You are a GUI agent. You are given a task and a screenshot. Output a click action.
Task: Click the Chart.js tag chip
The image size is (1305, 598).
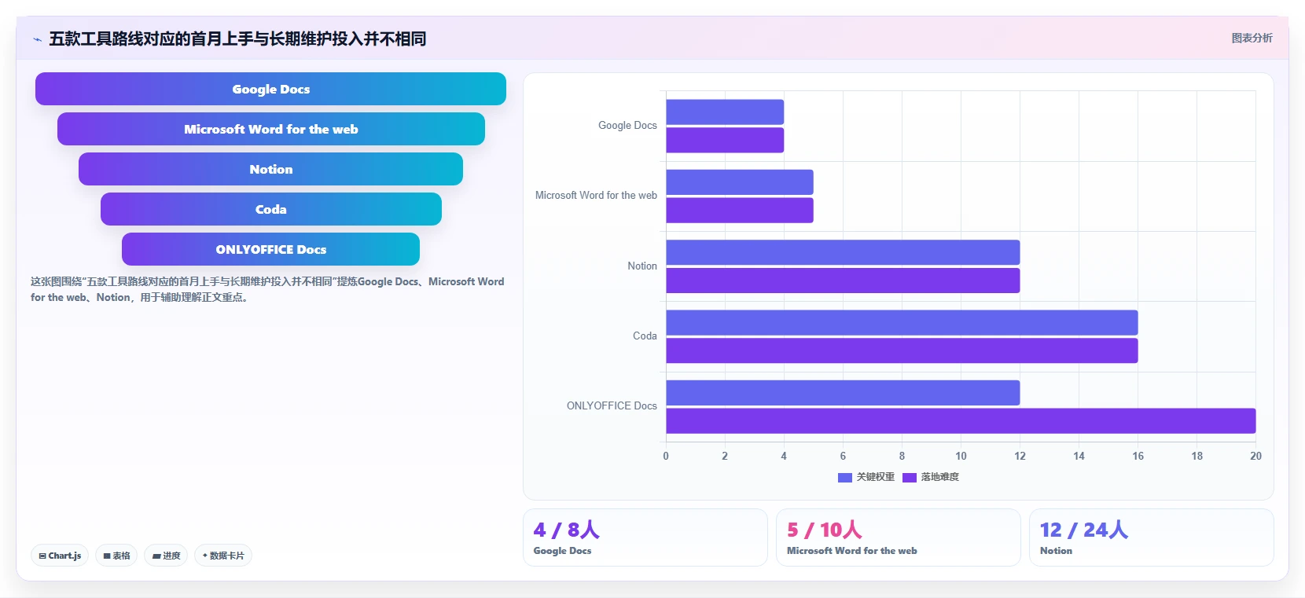tap(60, 556)
